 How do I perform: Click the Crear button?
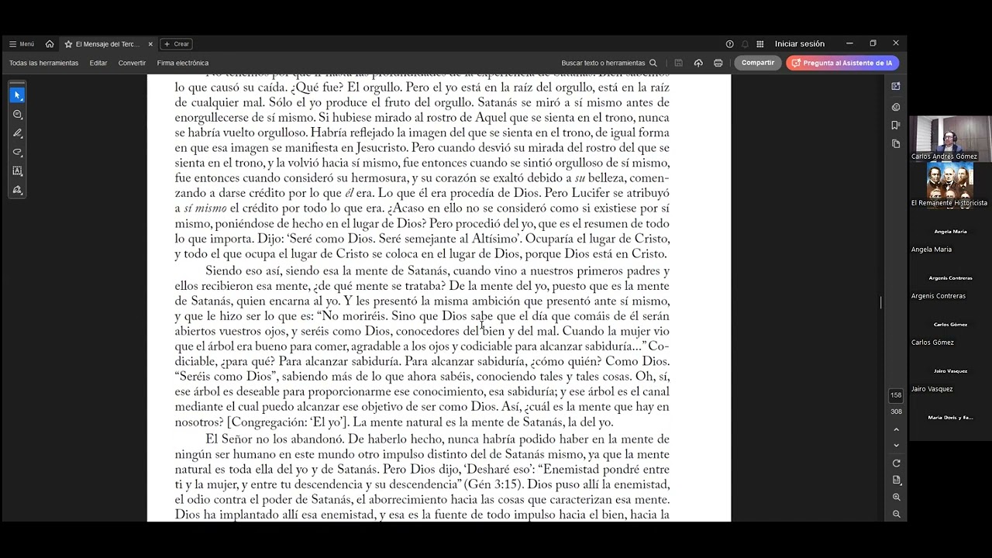[176, 44]
